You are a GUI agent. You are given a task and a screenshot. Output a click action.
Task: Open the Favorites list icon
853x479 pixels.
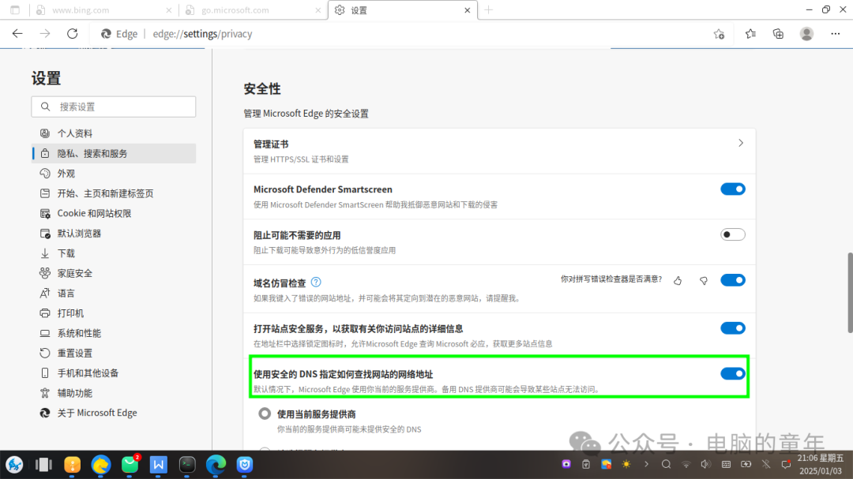tap(750, 34)
